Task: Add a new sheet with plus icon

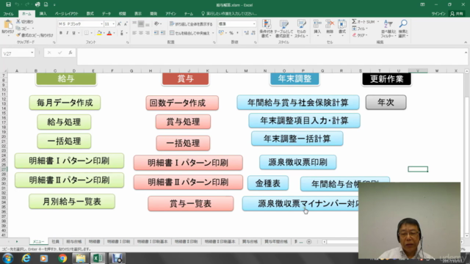Action: click(x=308, y=241)
